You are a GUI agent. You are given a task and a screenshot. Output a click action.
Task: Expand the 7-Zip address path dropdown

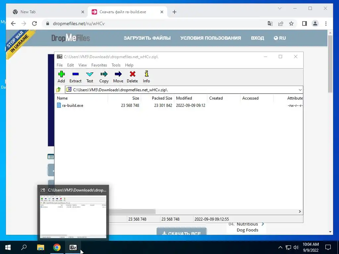pos(300,90)
